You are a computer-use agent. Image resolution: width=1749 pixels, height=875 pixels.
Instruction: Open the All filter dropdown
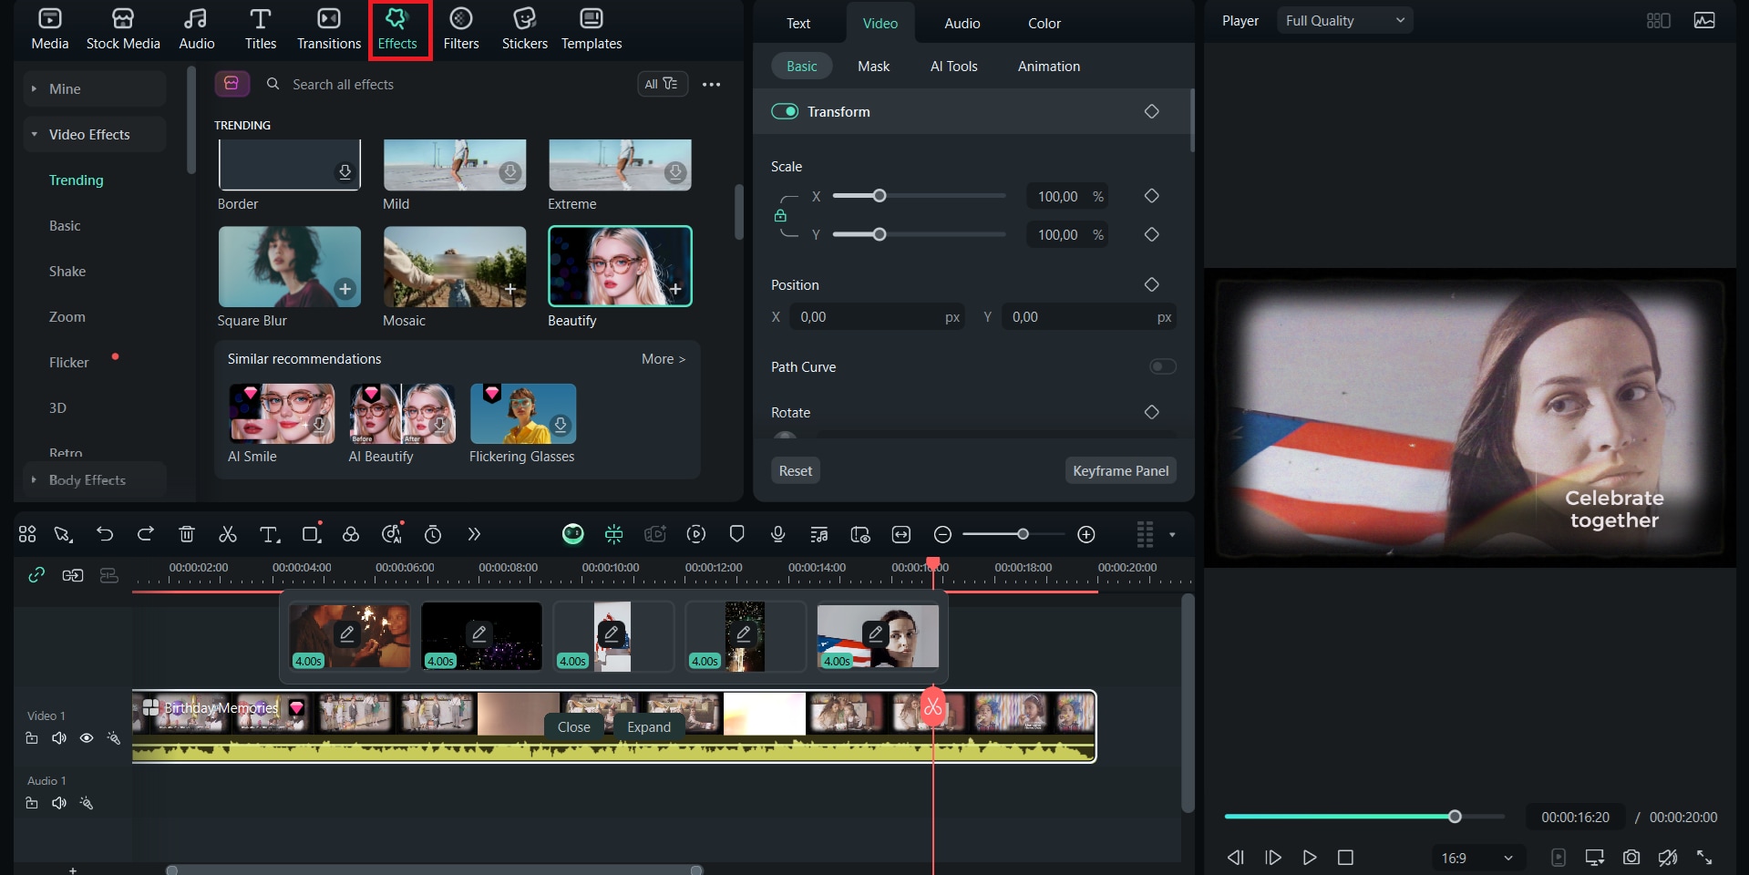click(x=662, y=84)
